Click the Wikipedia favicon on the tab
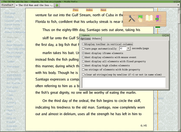 [x=17, y=5]
